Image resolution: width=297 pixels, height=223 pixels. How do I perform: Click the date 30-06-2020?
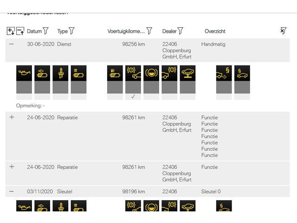tap(40, 44)
